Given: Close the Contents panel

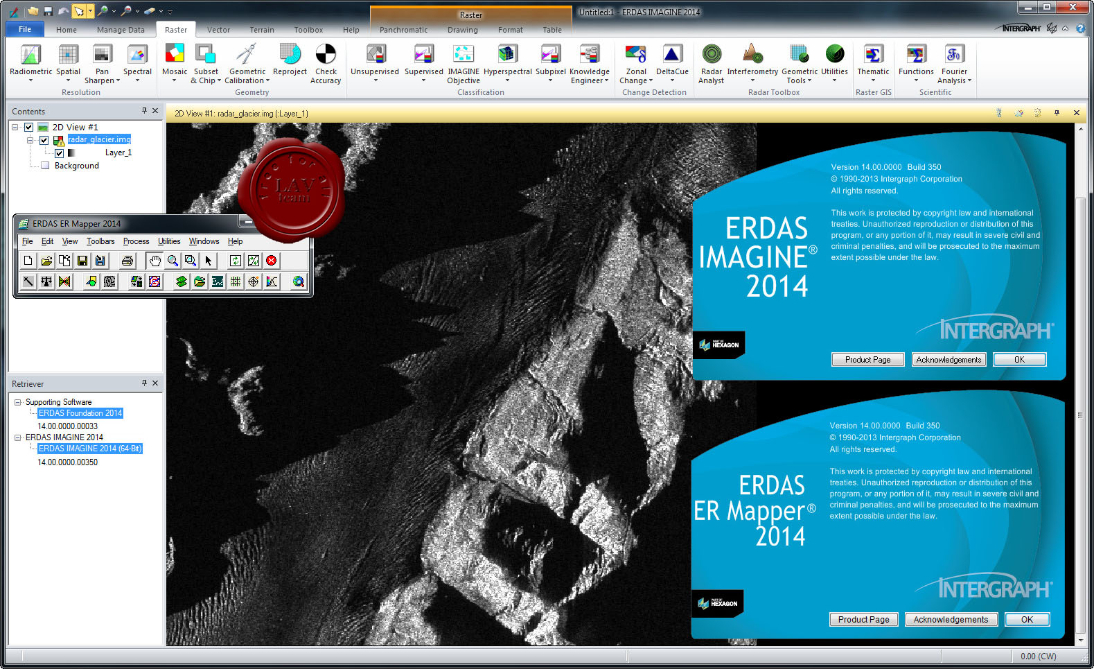Looking at the screenshot, I should pos(155,111).
